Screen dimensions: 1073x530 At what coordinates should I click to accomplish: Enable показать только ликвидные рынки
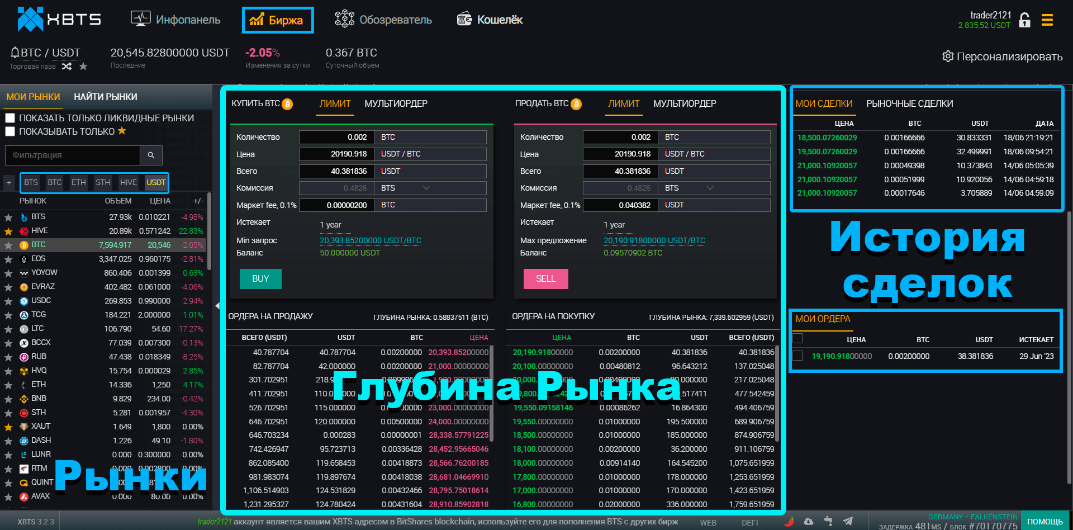tap(10, 117)
